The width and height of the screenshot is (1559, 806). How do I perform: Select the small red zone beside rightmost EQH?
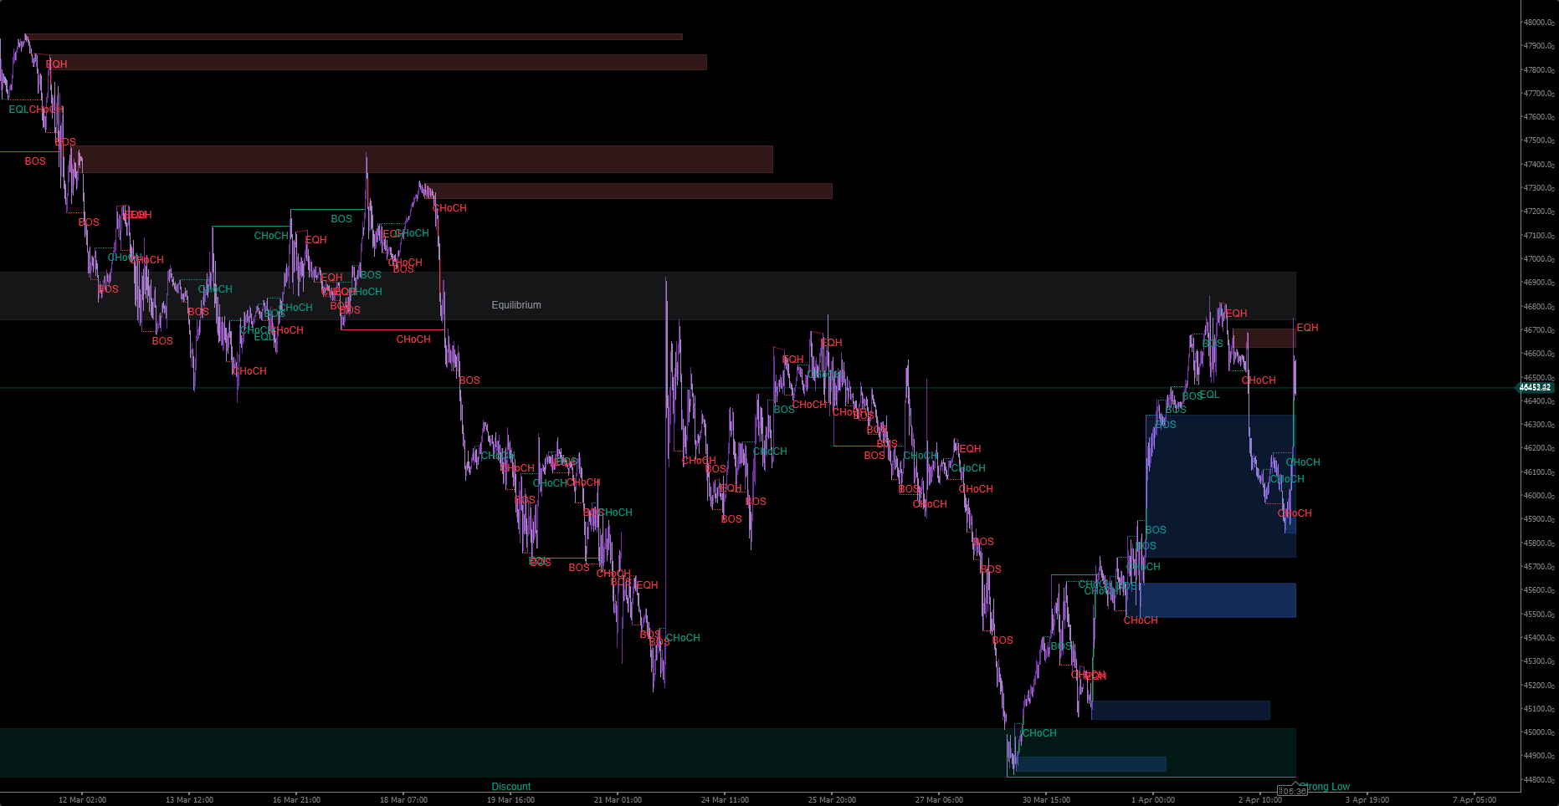coord(1264,339)
